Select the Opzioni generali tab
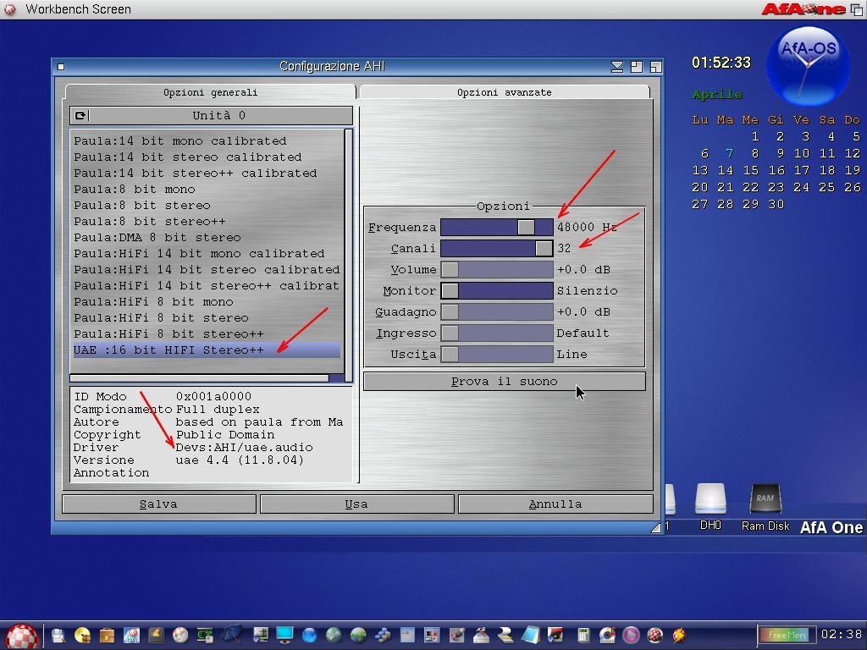The height and width of the screenshot is (650, 867). 210,92
